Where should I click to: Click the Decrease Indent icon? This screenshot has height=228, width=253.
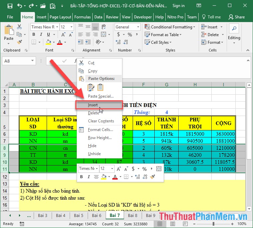tap(81, 42)
